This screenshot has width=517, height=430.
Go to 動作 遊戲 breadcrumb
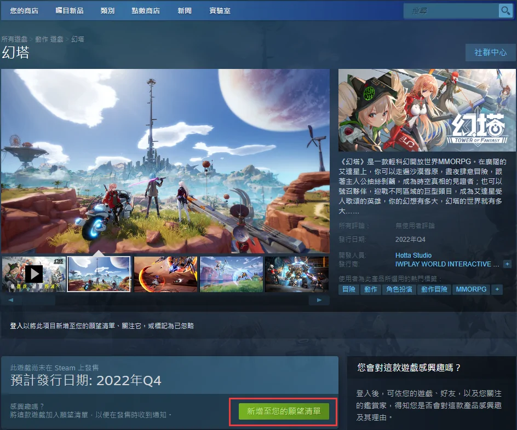pyautogui.click(x=49, y=39)
